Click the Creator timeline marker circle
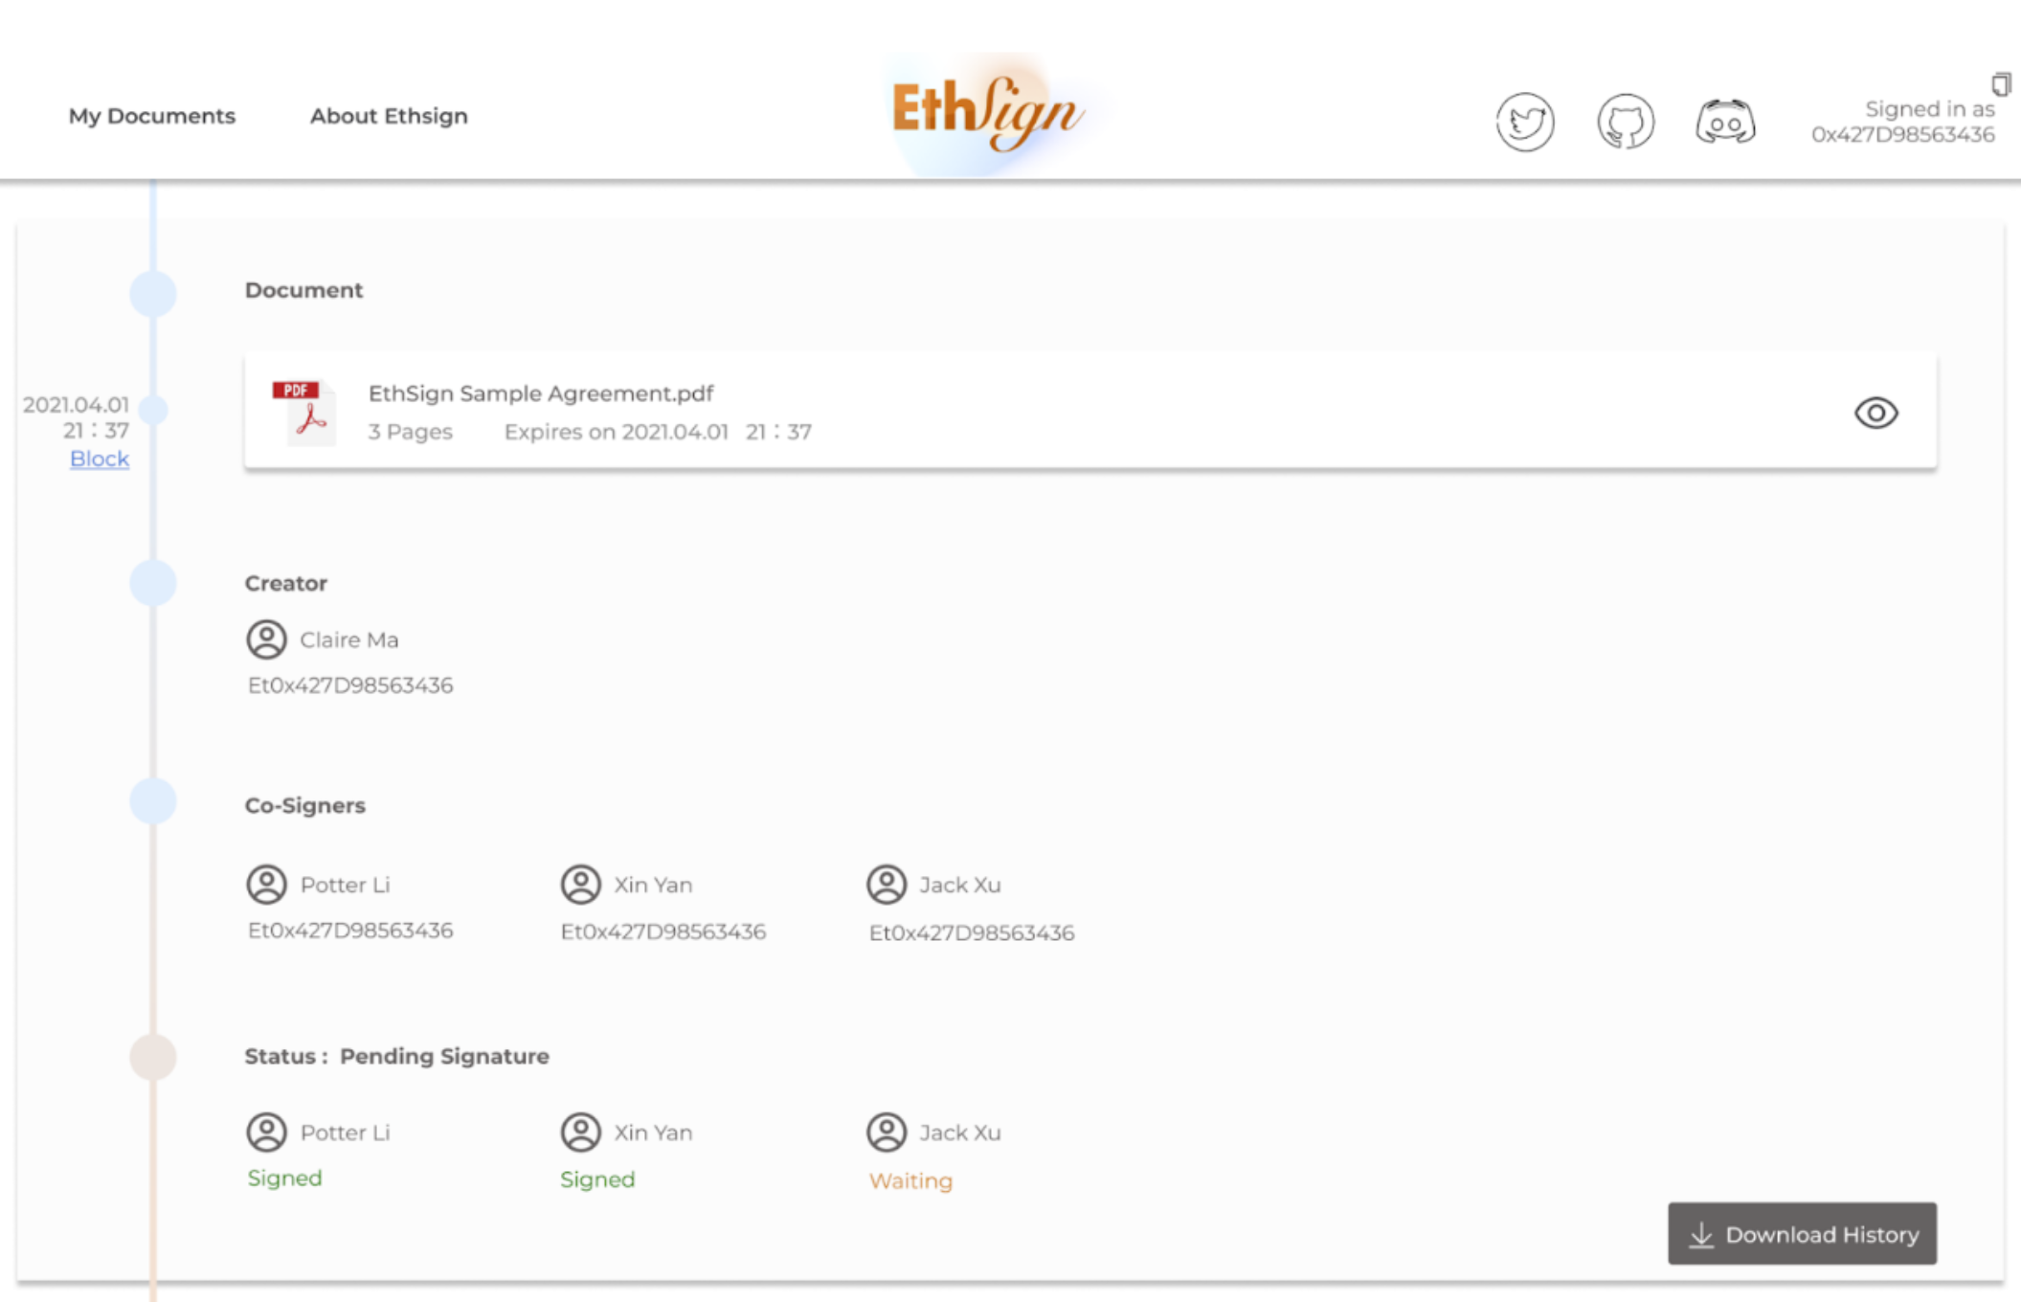2021x1302 pixels. click(x=153, y=583)
